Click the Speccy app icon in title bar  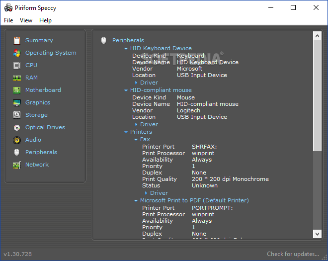click(8, 8)
